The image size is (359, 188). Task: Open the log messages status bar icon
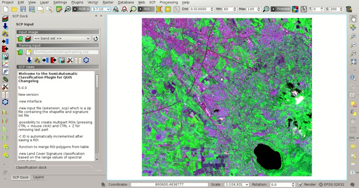click(353, 184)
